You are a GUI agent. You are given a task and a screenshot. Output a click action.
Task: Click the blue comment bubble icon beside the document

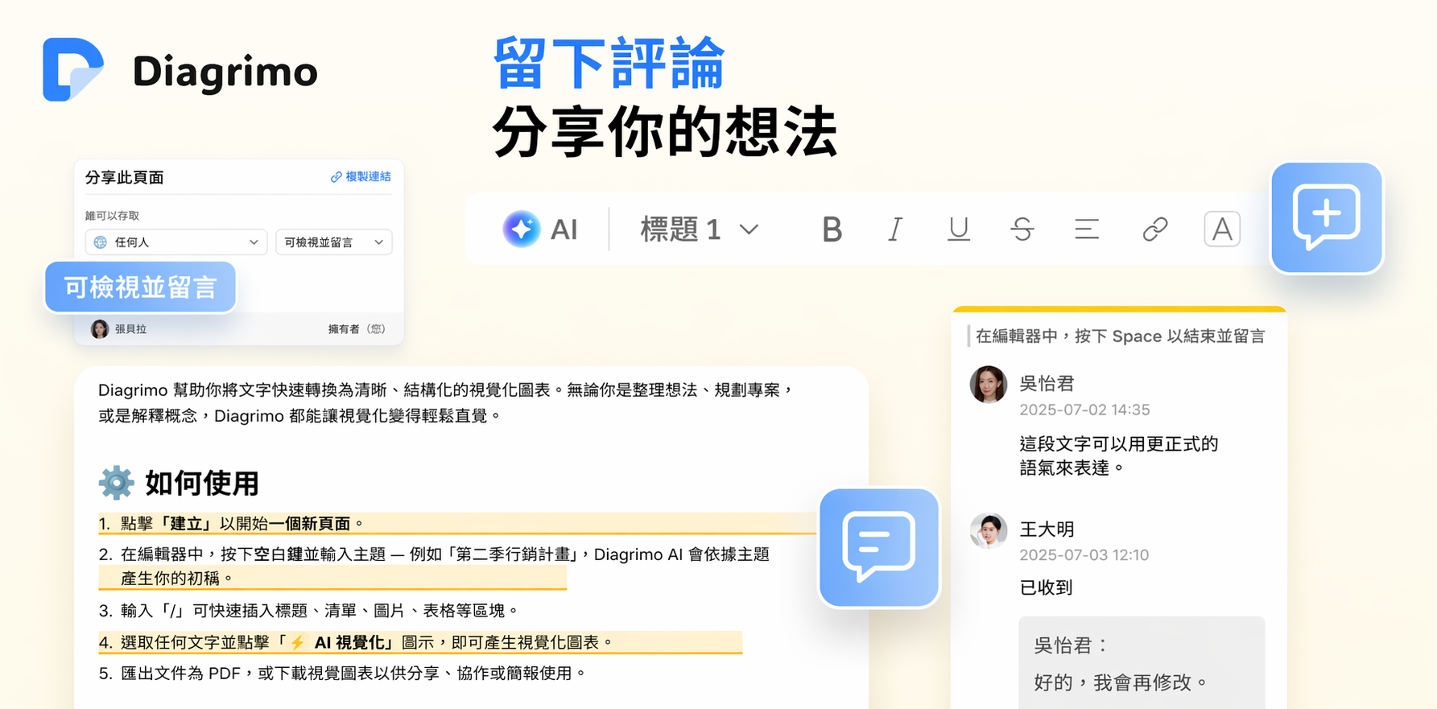879,548
